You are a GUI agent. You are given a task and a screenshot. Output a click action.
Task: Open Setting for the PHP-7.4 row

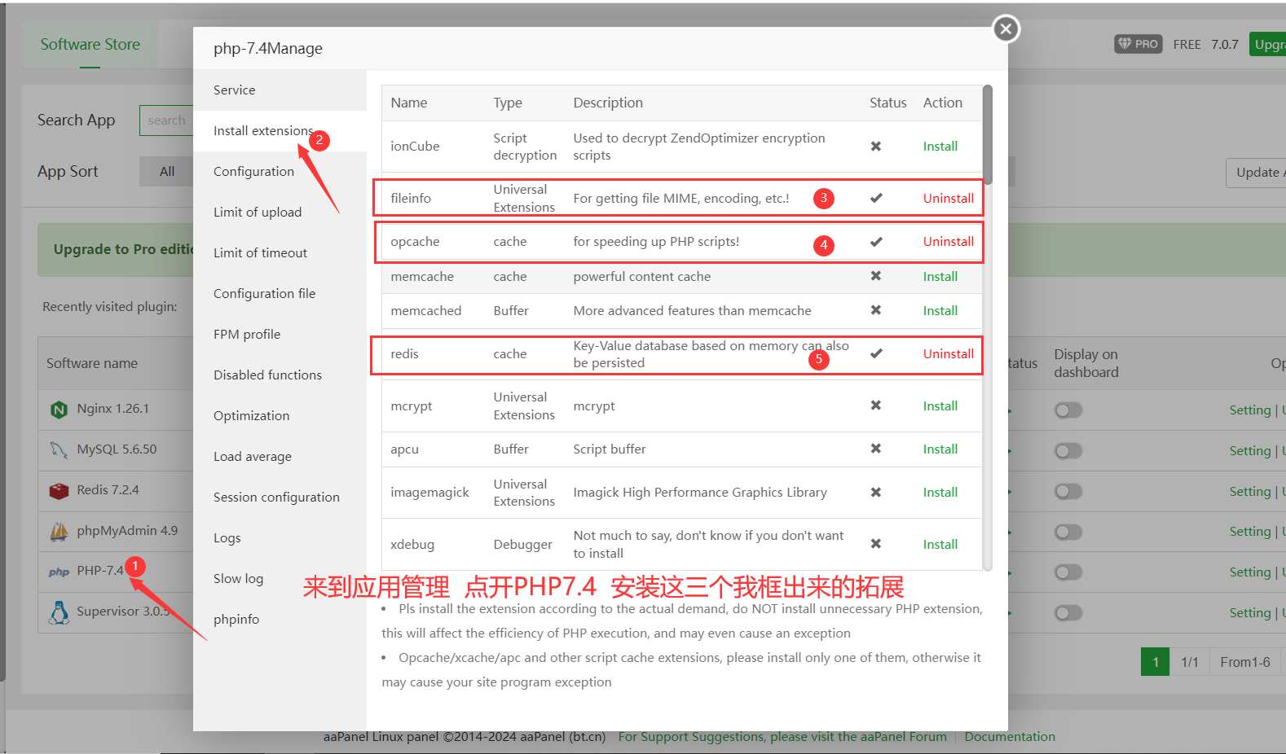[1249, 572]
